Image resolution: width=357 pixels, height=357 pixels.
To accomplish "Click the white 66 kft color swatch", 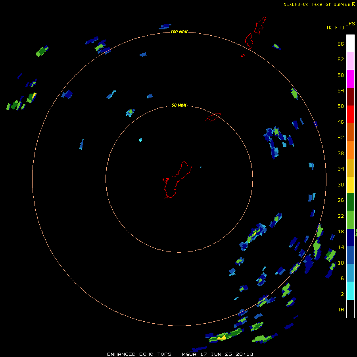I will click(350, 44).
